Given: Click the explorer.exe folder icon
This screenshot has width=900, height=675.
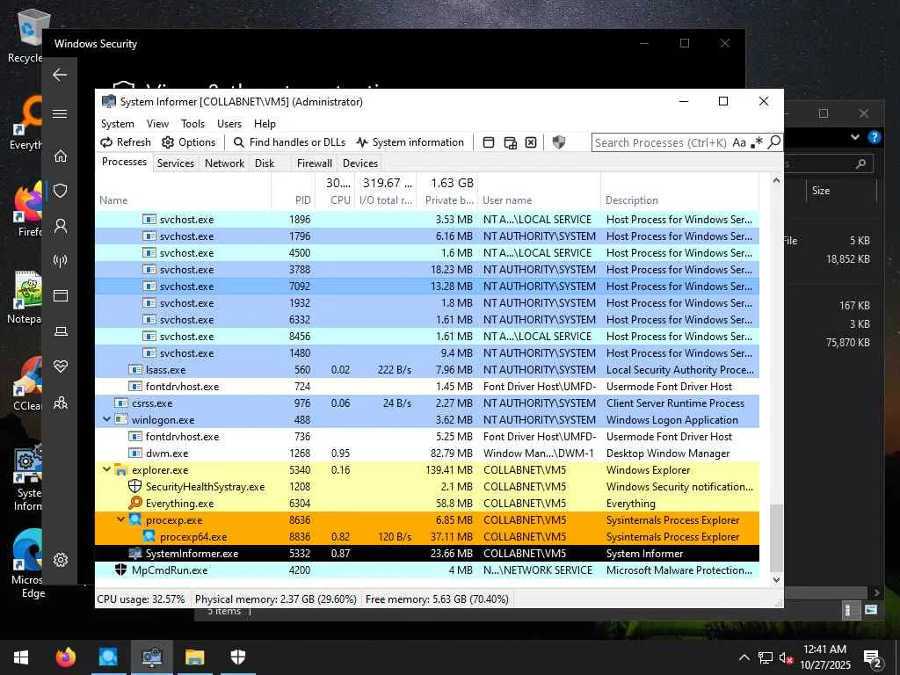Looking at the screenshot, I should point(120,469).
